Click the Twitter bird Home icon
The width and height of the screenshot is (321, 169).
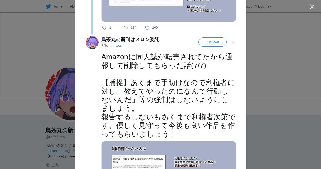[48, 6]
